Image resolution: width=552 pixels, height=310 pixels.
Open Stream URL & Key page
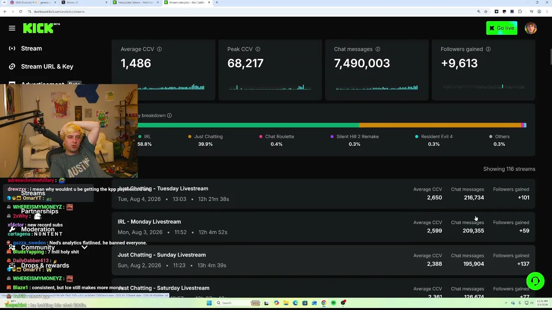pos(47,67)
